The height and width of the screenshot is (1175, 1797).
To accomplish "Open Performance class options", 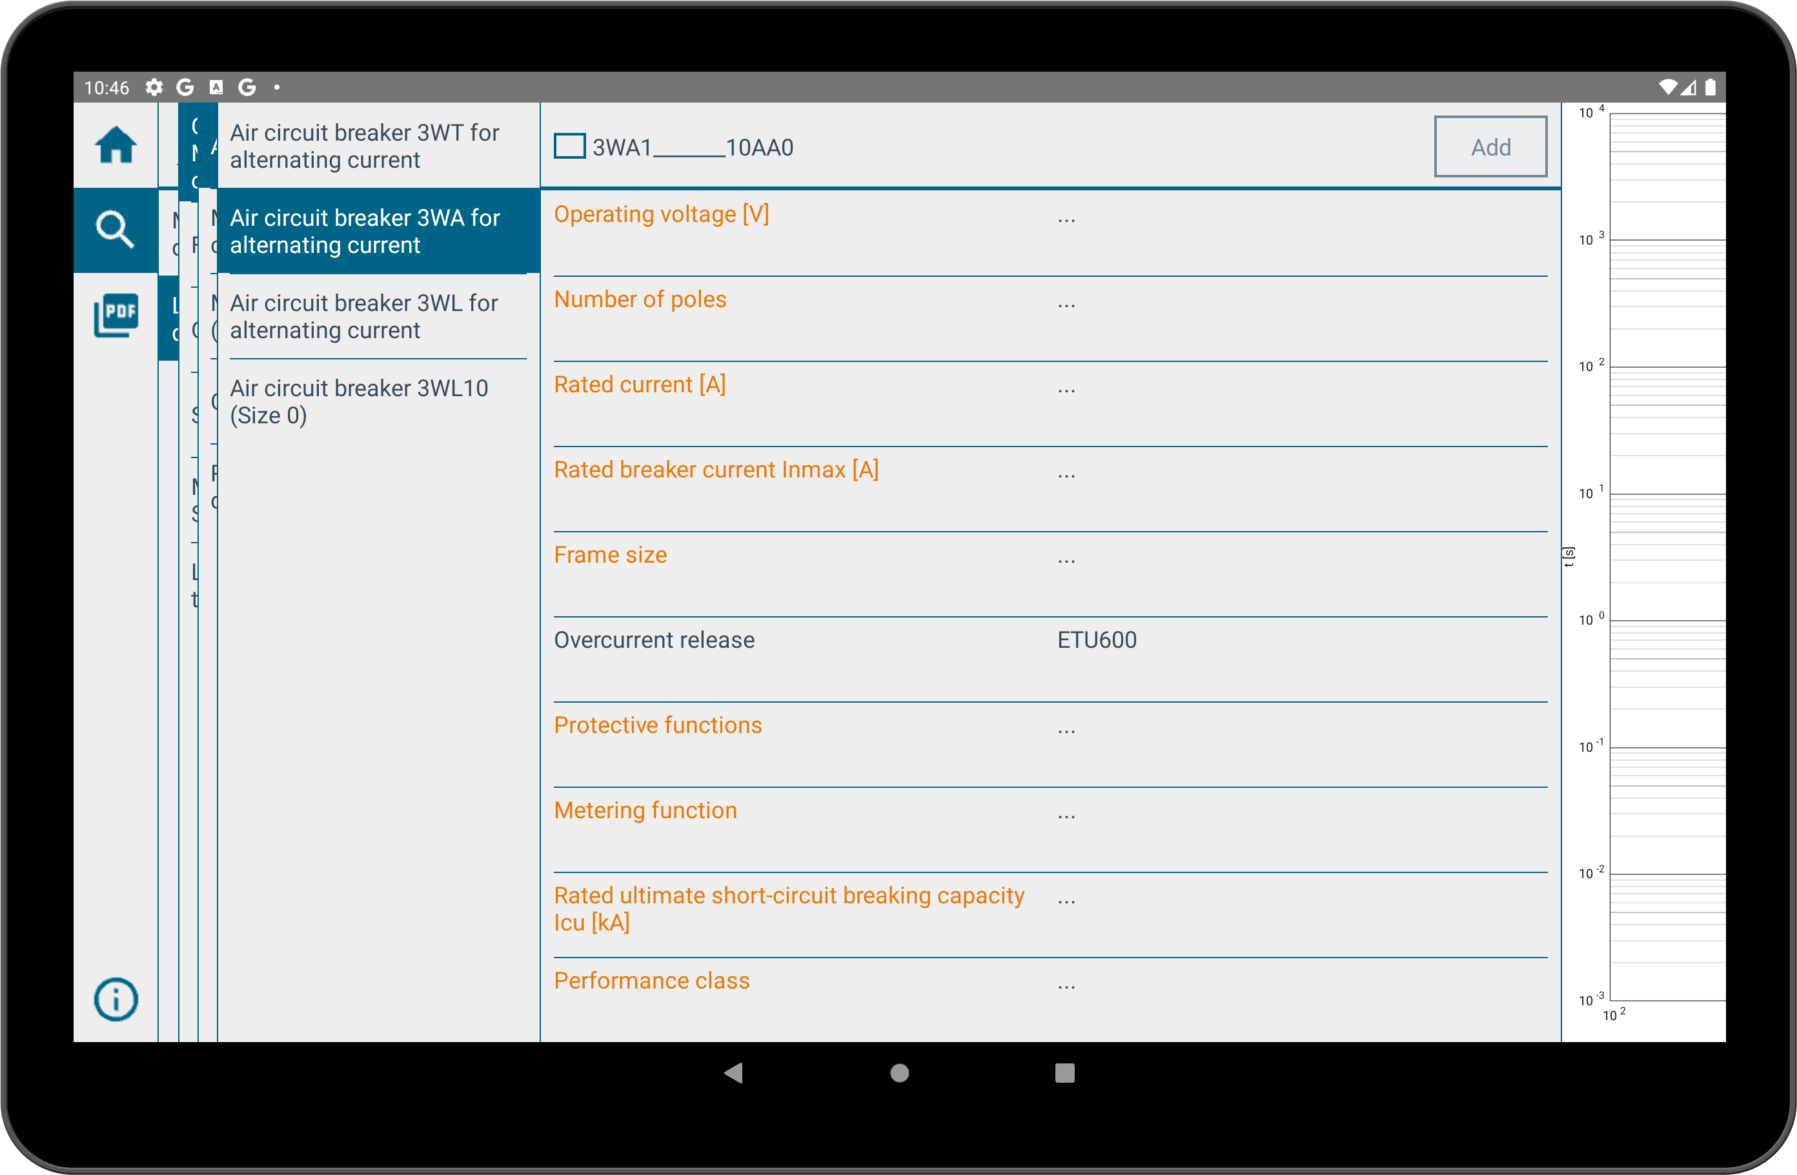I will coord(1050,1000).
